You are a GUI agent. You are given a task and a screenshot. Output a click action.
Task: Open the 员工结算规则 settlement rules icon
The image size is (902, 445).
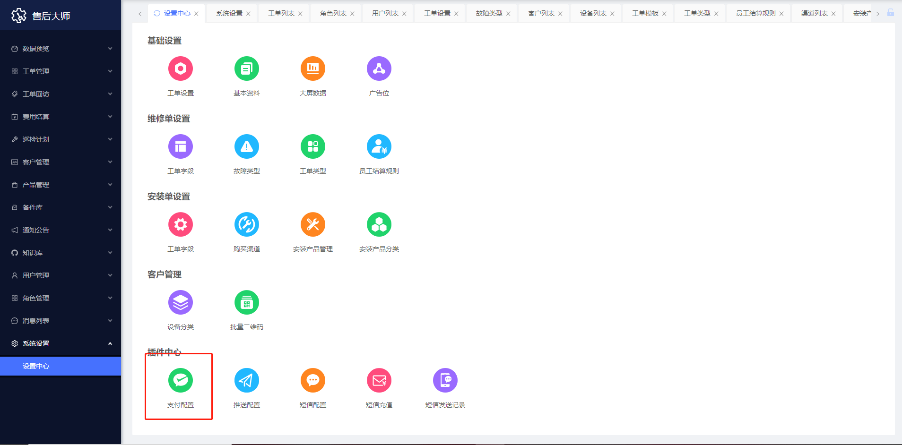pyautogui.click(x=379, y=146)
